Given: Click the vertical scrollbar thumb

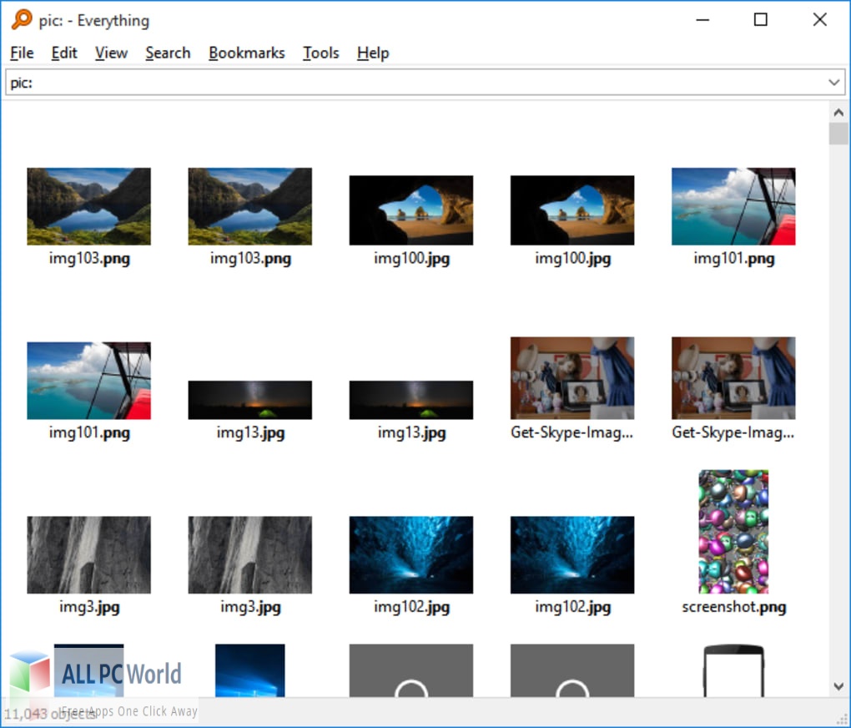Looking at the screenshot, I should click(x=838, y=134).
